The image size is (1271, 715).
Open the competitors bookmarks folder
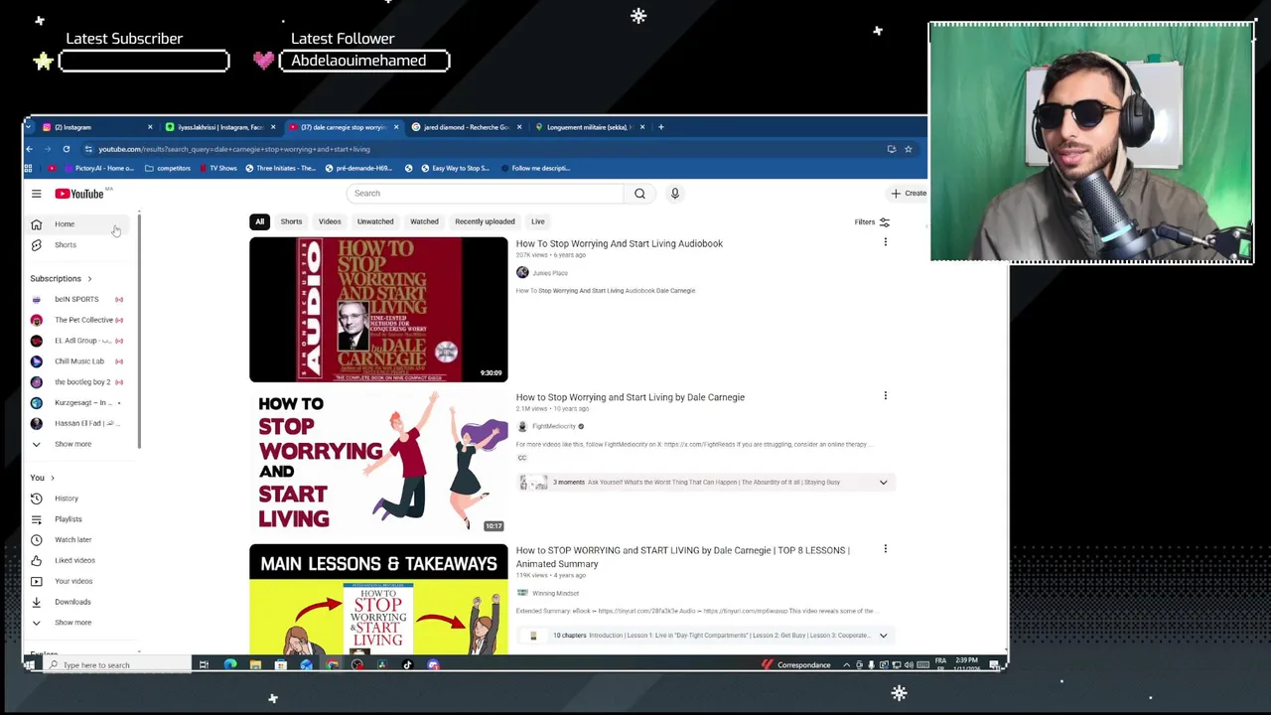167,169
